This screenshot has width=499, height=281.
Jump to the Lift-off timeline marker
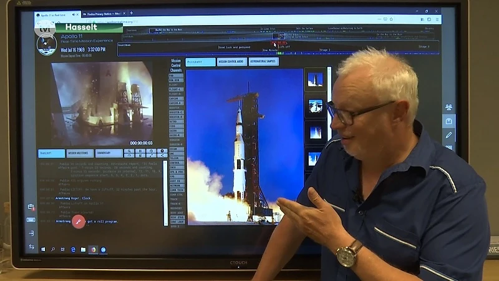(284, 47)
